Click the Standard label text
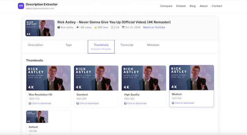 coord(82,95)
